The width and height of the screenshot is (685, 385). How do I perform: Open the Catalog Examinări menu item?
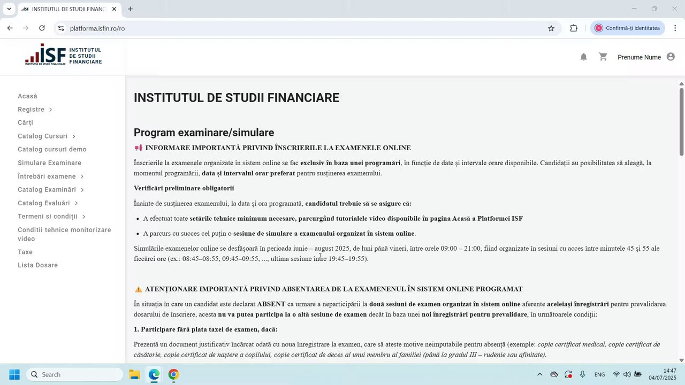point(47,190)
